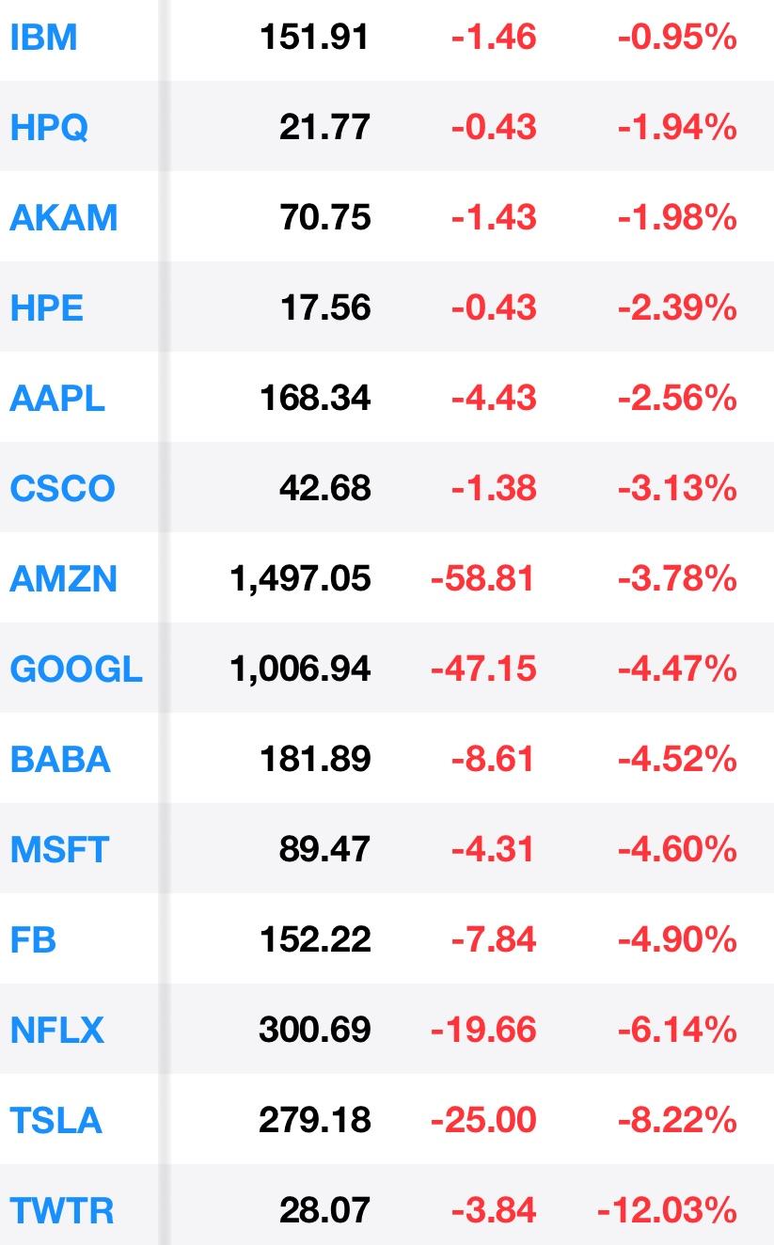Select the GOOGL price 1,006.94
The height and width of the screenshot is (1245, 774).
tap(300, 670)
